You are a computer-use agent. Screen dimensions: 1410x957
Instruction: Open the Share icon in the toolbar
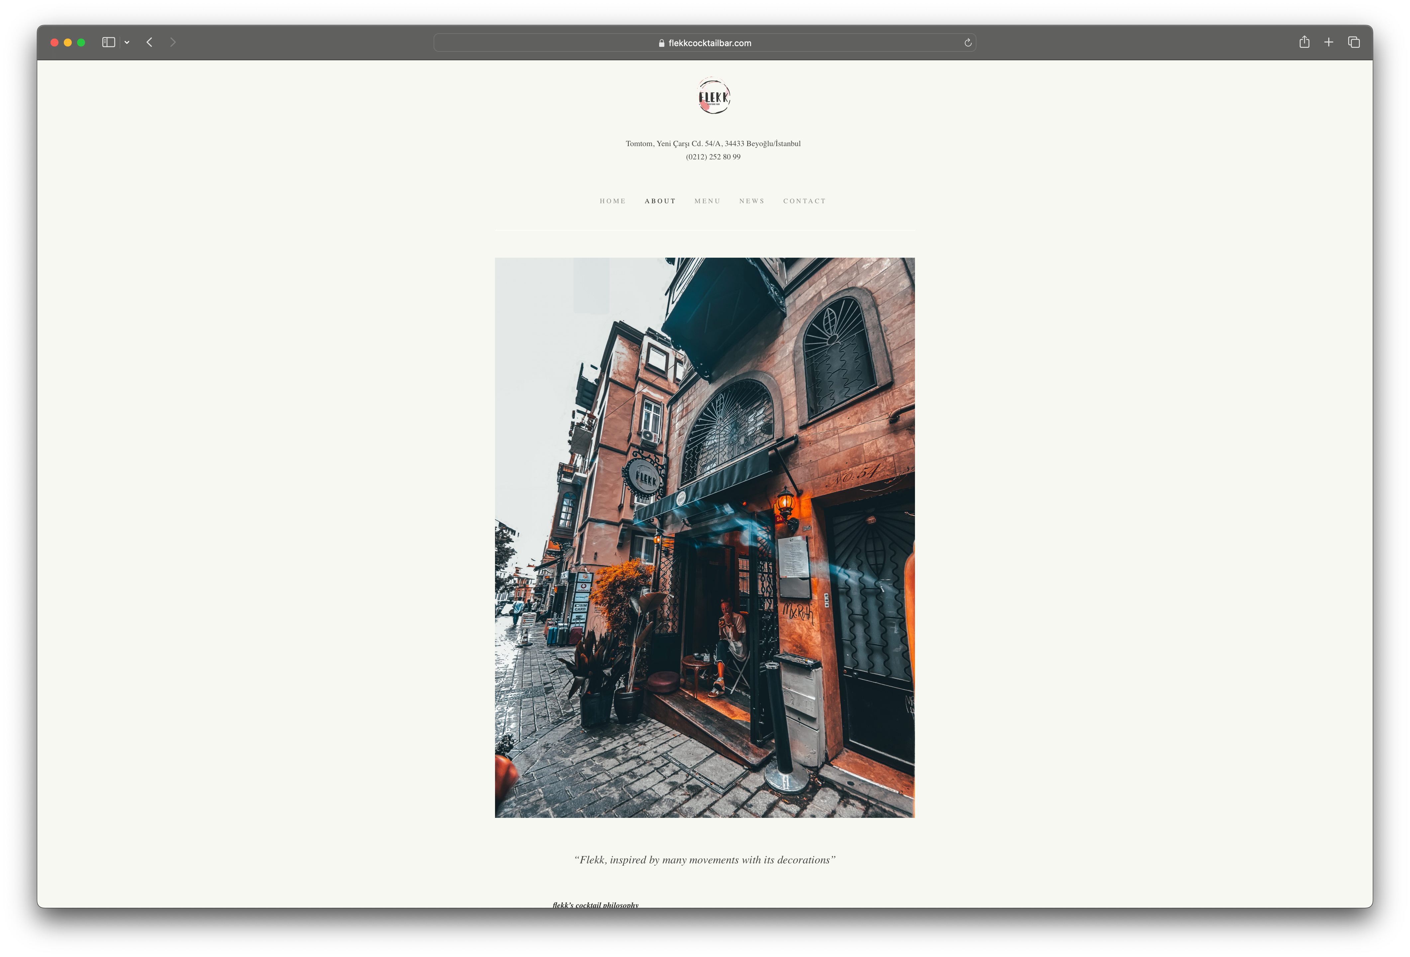coord(1304,42)
